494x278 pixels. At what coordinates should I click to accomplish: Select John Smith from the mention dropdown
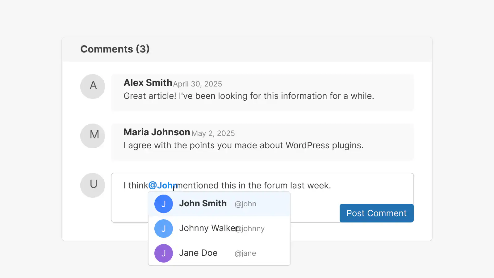tap(203, 204)
